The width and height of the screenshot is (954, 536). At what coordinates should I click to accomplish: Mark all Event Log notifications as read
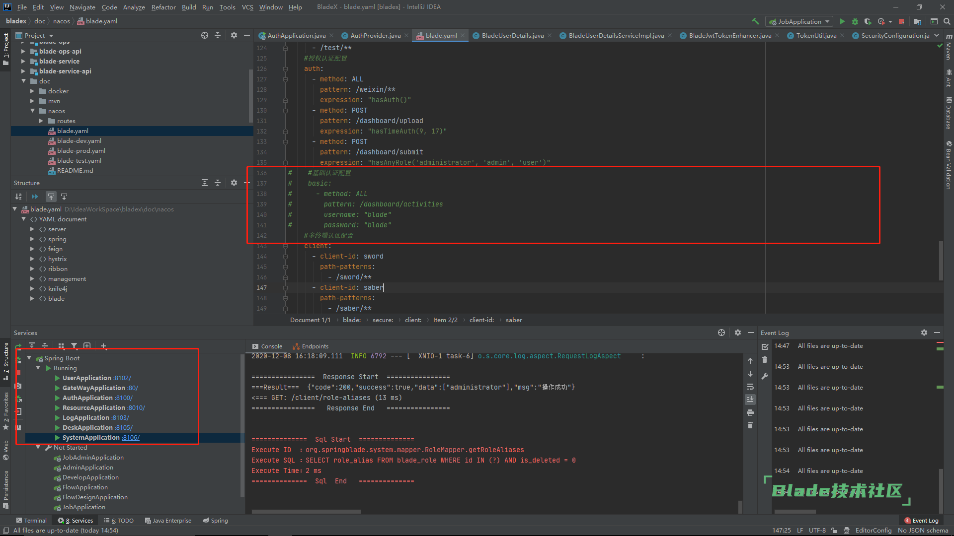765,346
